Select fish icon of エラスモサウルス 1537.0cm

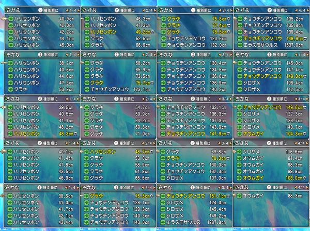point(240,45)
